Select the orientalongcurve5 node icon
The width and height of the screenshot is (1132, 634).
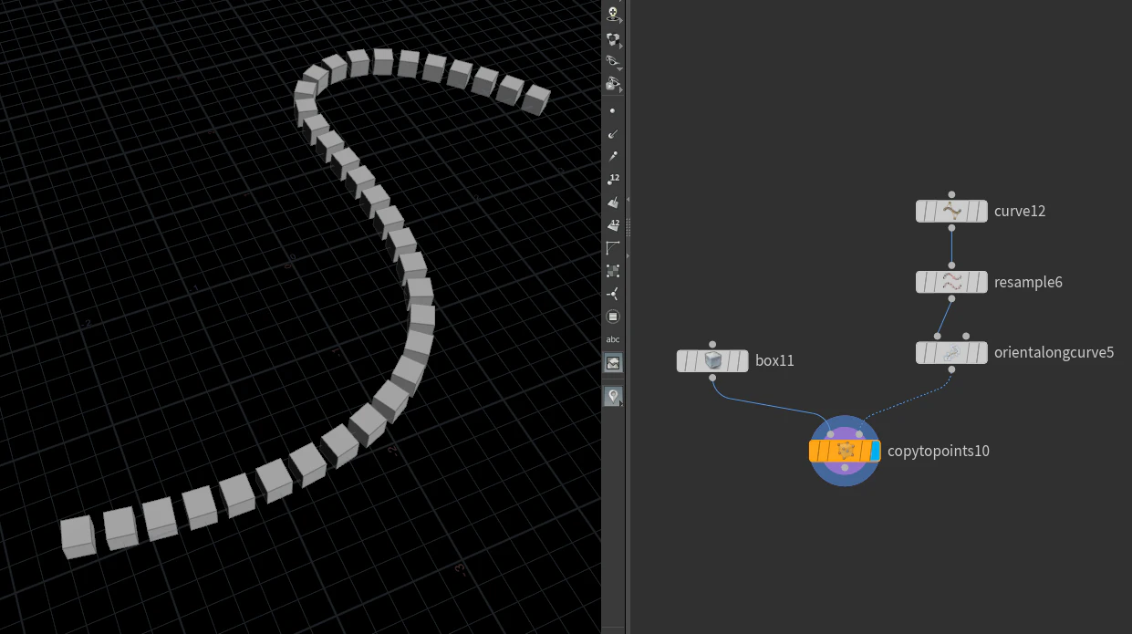click(951, 352)
